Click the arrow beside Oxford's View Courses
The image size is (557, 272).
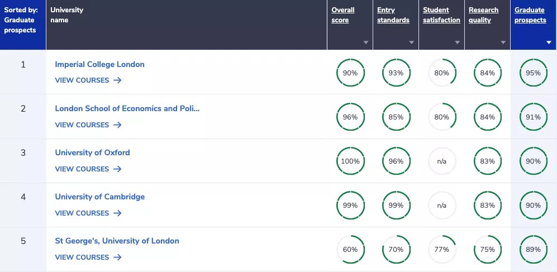pos(117,169)
